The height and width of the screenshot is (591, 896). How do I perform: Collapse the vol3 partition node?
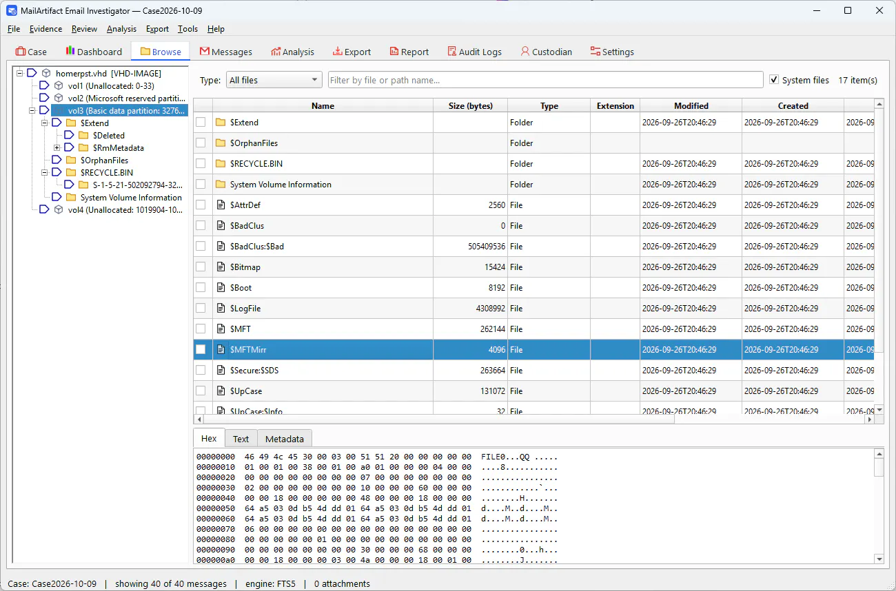click(32, 110)
